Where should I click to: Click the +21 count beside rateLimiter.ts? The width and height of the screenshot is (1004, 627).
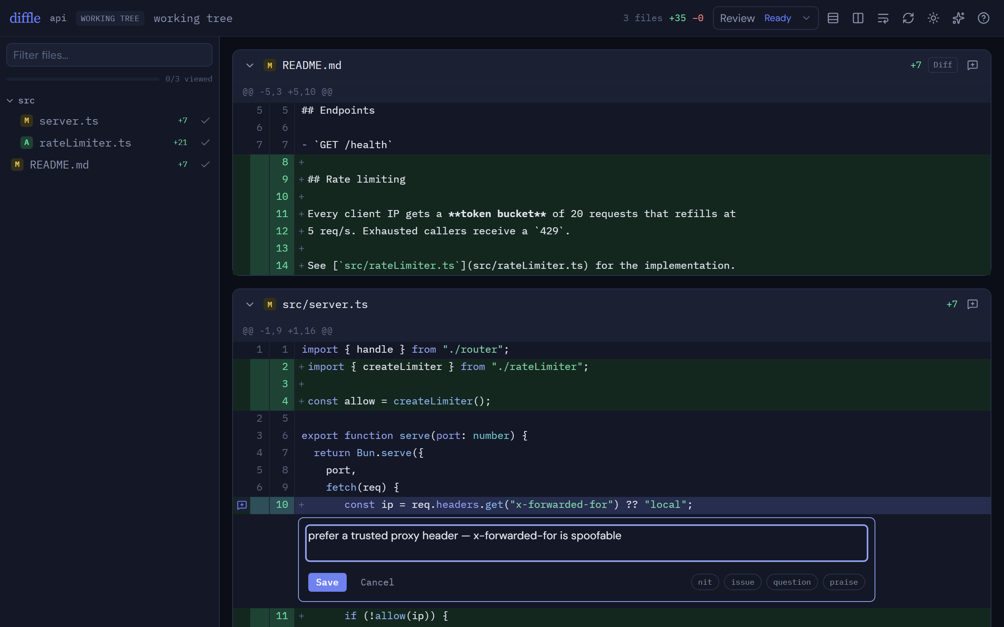pyautogui.click(x=180, y=143)
